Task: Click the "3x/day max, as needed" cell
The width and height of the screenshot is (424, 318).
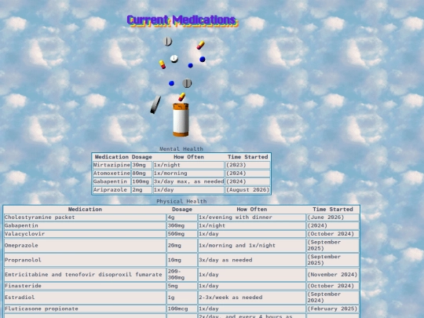Action: coord(188,181)
